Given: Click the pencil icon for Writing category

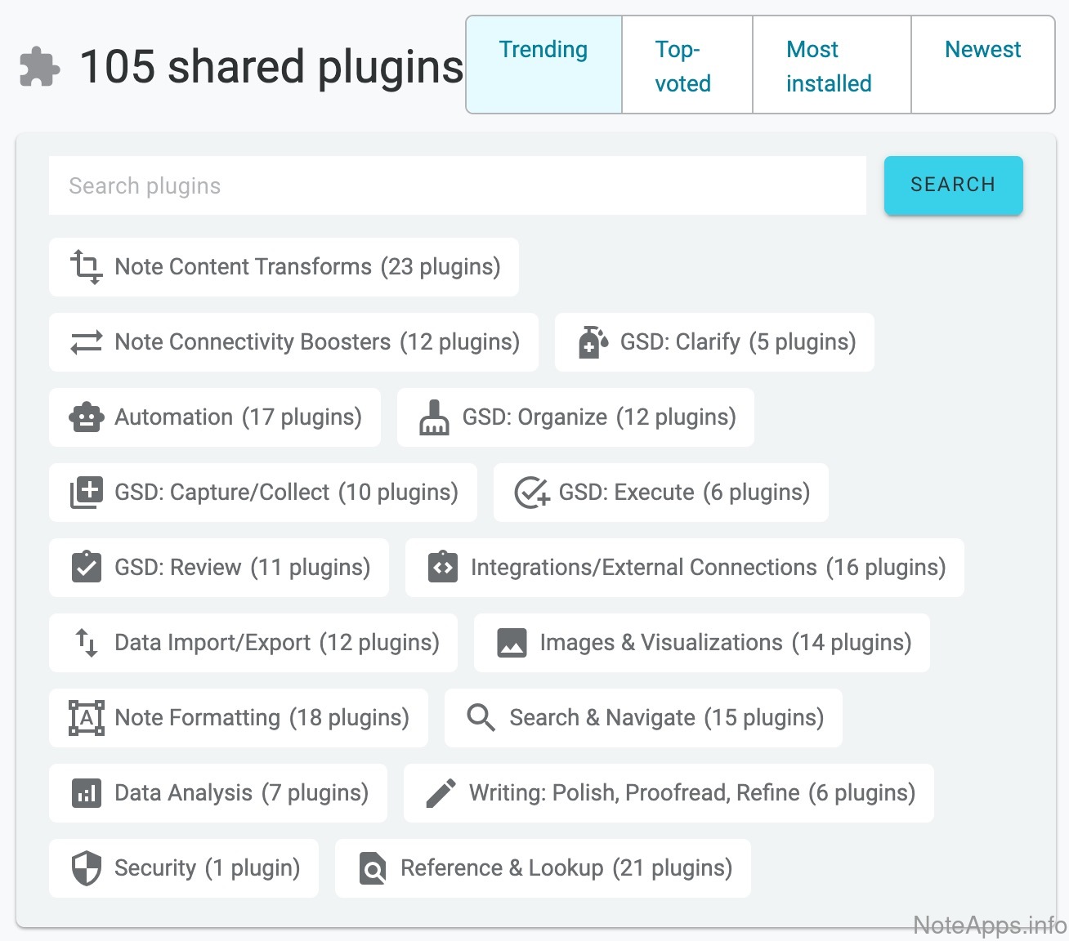Looking at the screenshot, I should pyautogui.click(x=441, y=793).
